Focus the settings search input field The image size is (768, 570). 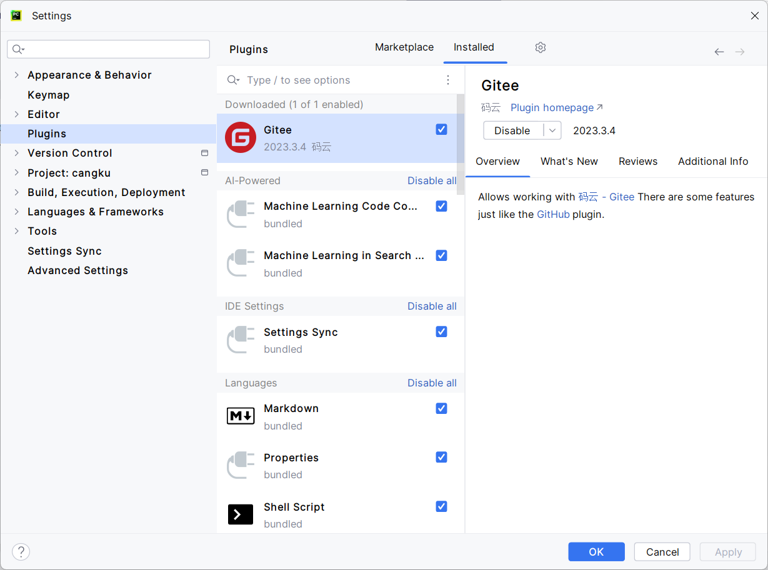109,49
